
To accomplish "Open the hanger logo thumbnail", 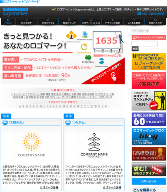I will click(94, 145).
